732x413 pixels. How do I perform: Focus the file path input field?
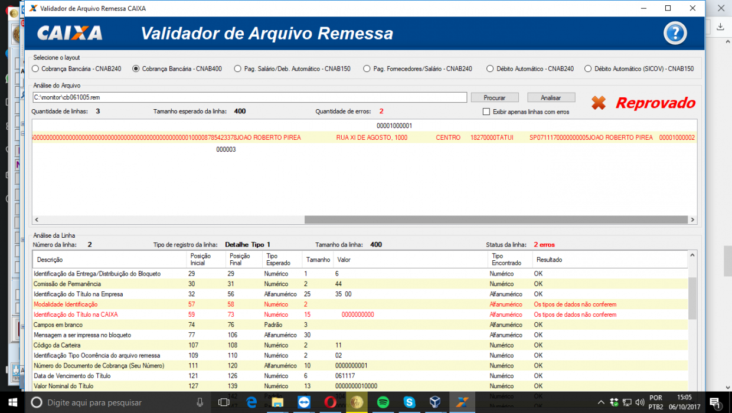coord(250,97)
